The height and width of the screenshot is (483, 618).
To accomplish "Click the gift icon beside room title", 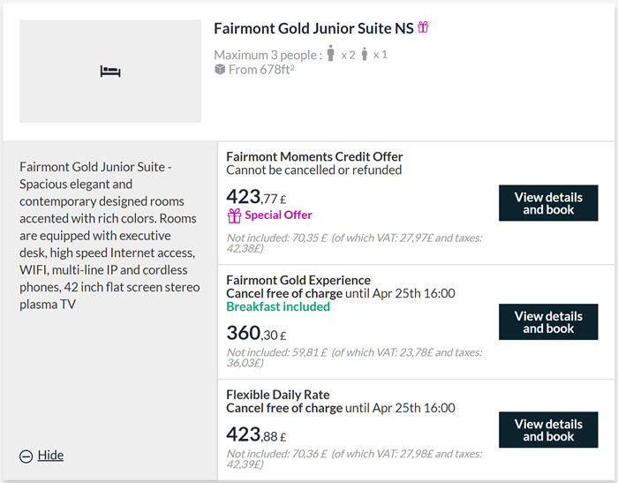I will pos(423,27).
